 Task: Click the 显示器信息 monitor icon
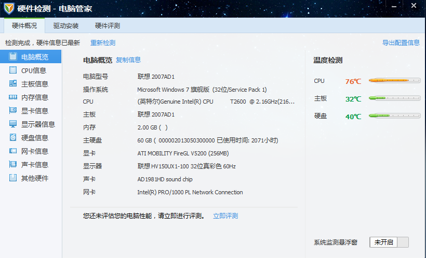(13, 124)
